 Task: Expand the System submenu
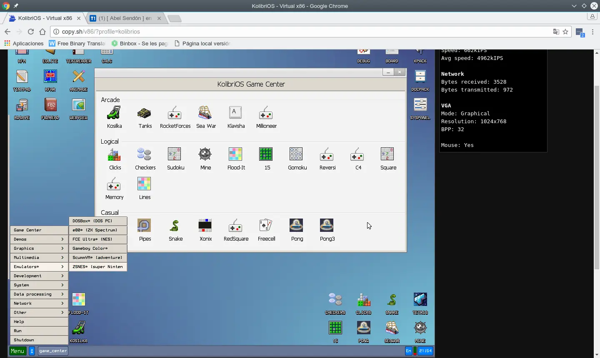39,285
